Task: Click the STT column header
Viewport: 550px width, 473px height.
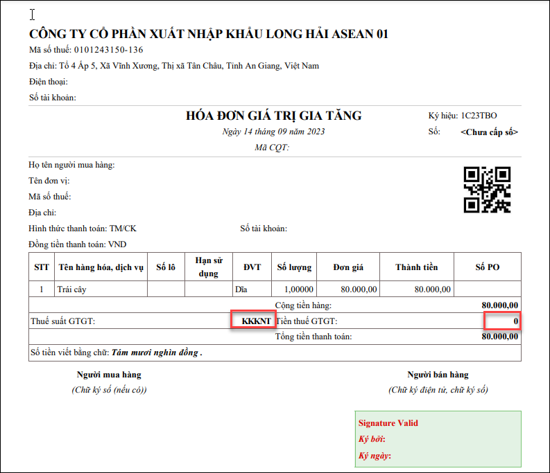Action: pos(41,267)
